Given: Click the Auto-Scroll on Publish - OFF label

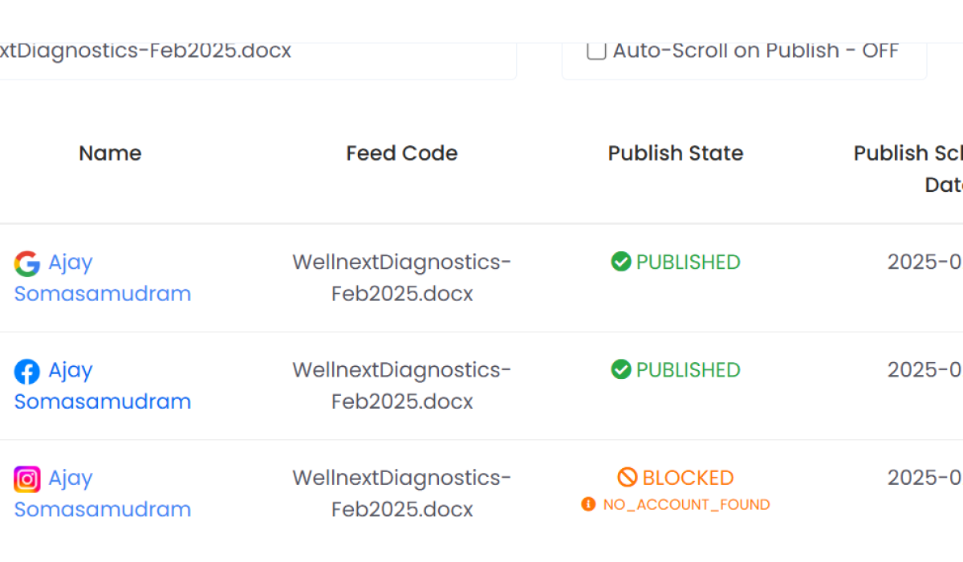Looking at the screenshot, I should (x=756, y=51).
